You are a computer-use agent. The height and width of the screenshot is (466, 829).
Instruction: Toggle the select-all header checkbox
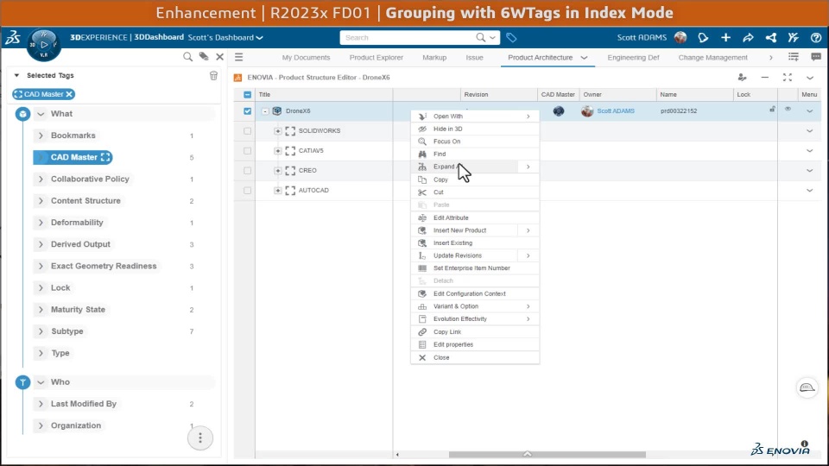tap(248, 95)
